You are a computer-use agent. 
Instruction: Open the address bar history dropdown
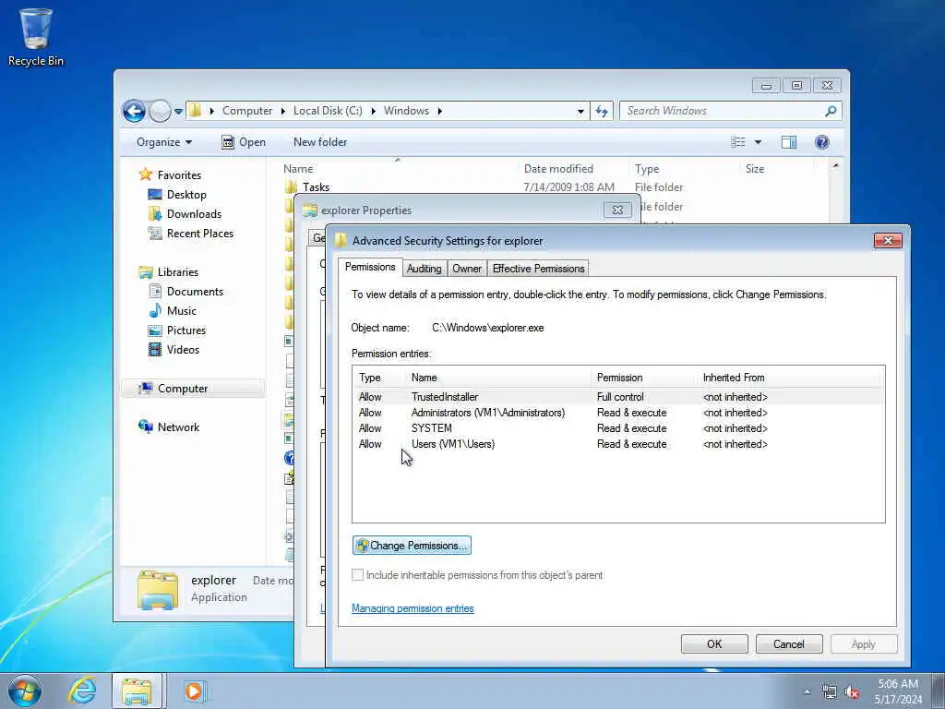[580, 111]
